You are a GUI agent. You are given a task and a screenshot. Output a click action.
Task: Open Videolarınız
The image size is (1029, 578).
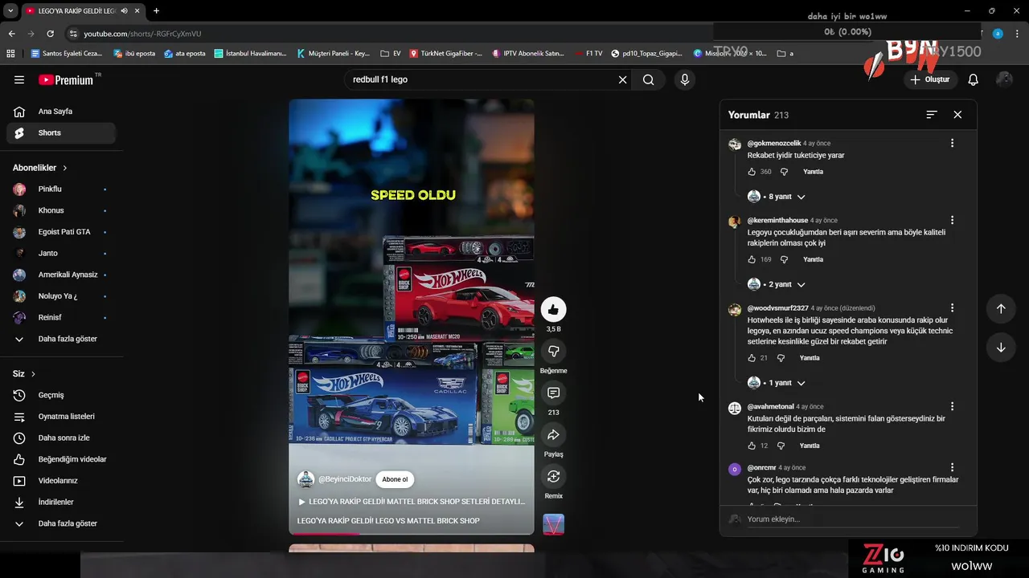[x=61, y=481]
